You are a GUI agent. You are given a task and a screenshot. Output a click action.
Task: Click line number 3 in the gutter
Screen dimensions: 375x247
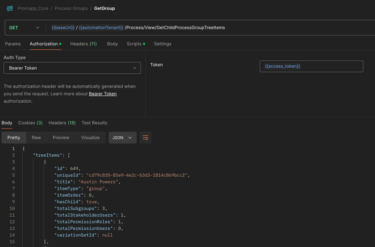[13, 162]
